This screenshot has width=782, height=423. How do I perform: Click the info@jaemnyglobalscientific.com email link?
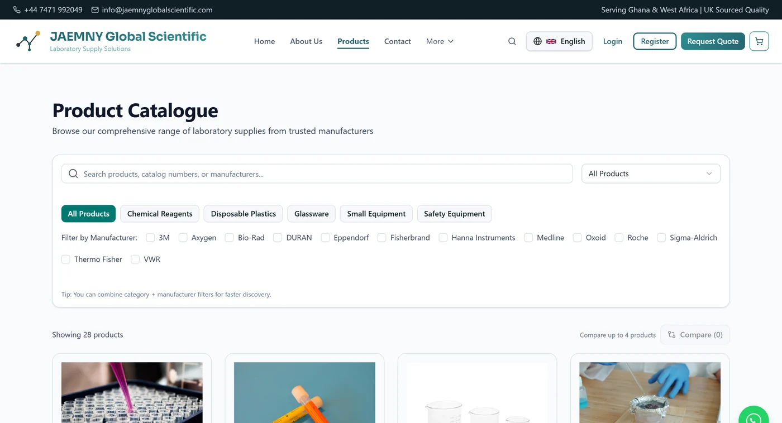pos(157,10)
